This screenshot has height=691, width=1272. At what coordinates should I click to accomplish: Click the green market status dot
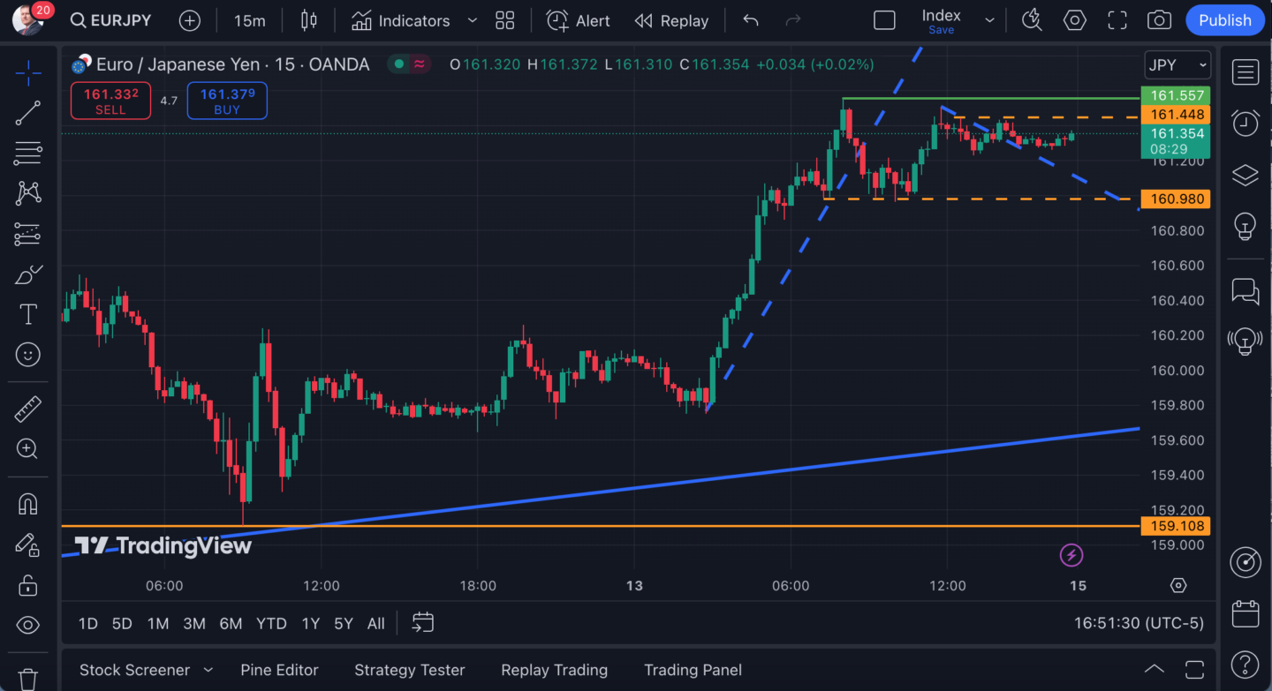point(399,64)
